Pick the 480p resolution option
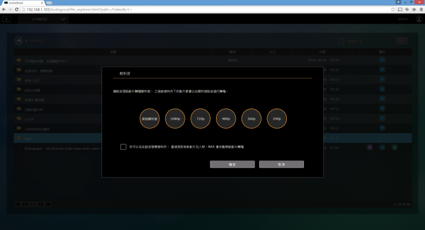 (226, 119)
